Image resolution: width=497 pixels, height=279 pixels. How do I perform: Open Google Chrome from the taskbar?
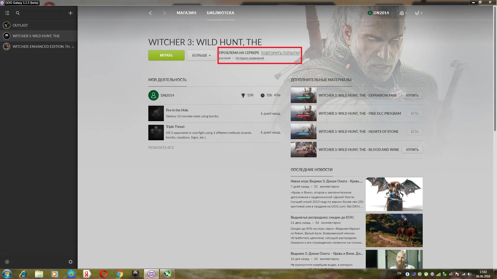click(119, 274)
